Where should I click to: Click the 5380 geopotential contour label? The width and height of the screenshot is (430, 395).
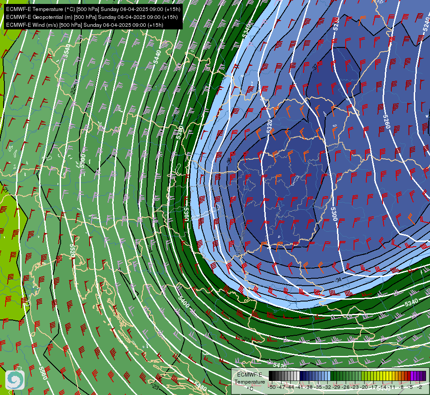[x=180, y=133]
